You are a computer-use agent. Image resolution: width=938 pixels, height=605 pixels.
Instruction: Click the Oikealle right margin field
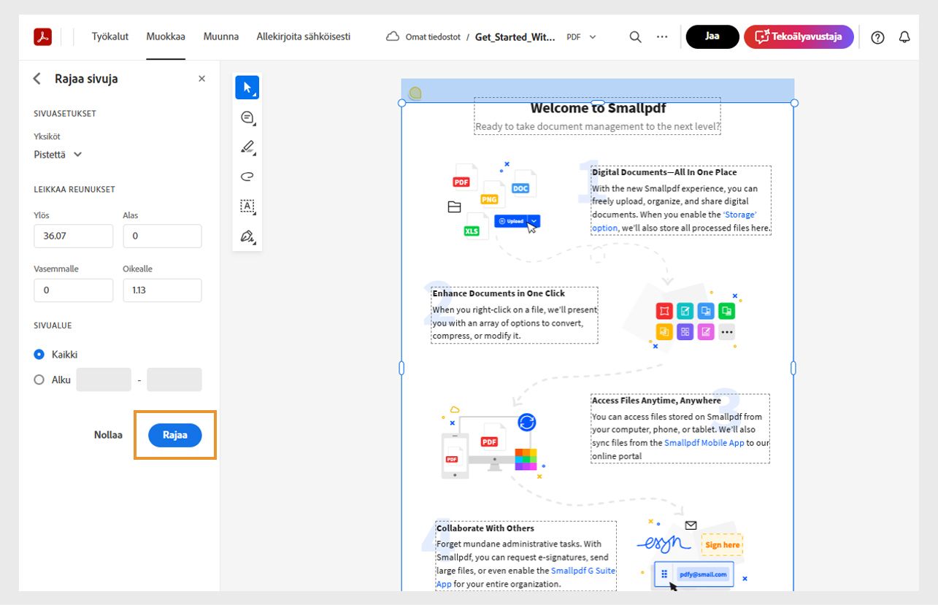[x=162, y=290]
